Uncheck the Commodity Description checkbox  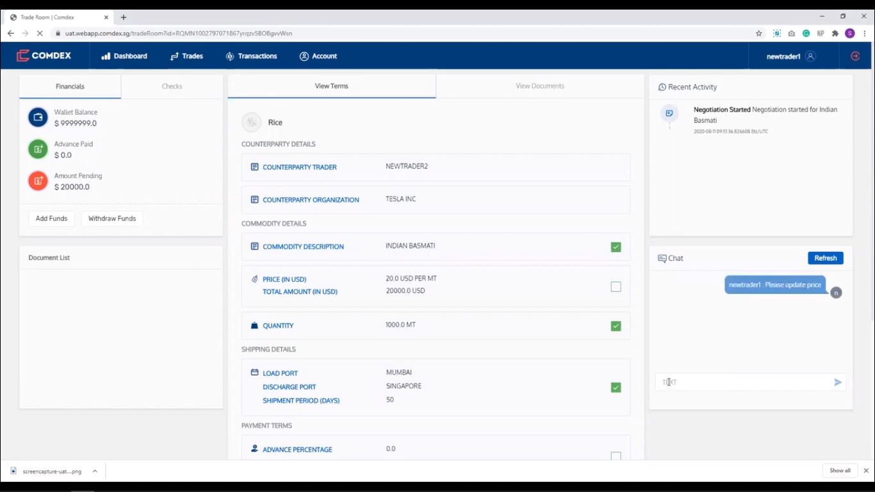click(616, 247)
